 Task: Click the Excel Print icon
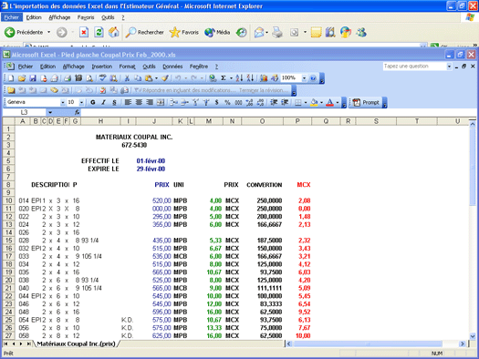pos(68,78)
